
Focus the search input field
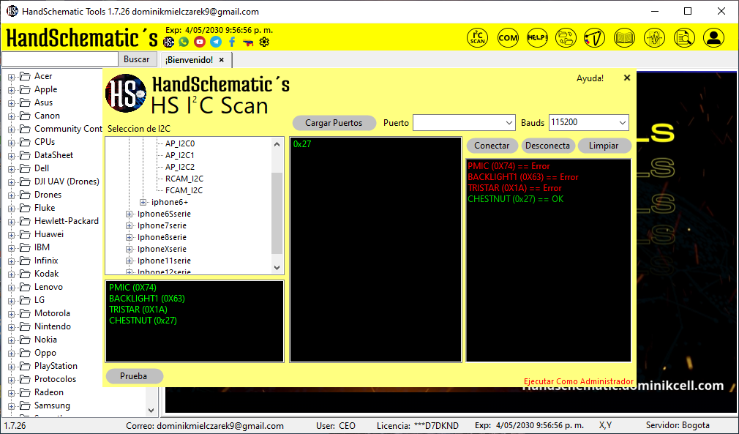(x=60, y=59)
